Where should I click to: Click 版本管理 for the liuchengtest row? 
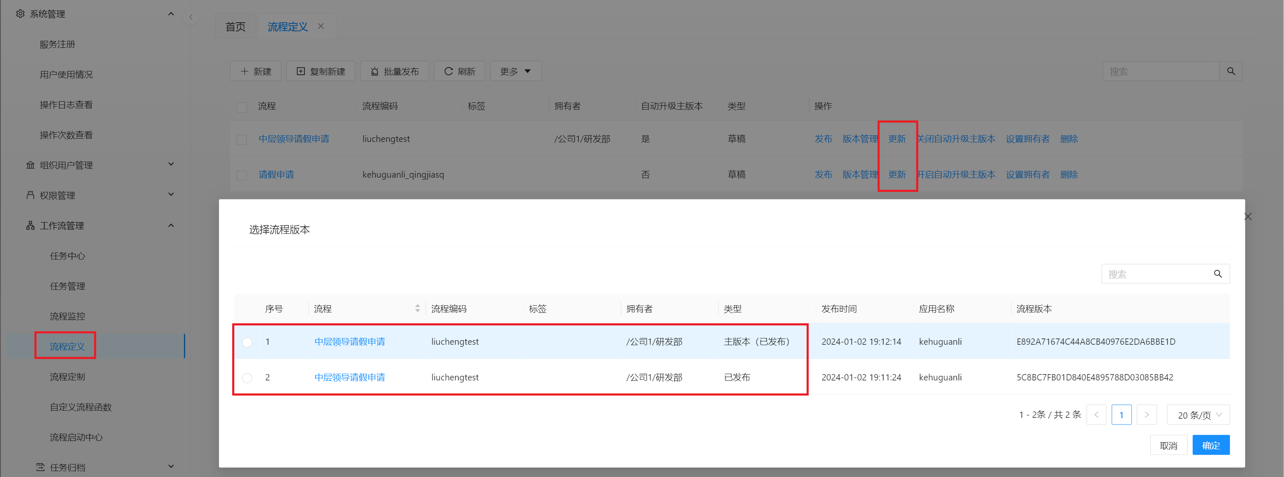860,139
